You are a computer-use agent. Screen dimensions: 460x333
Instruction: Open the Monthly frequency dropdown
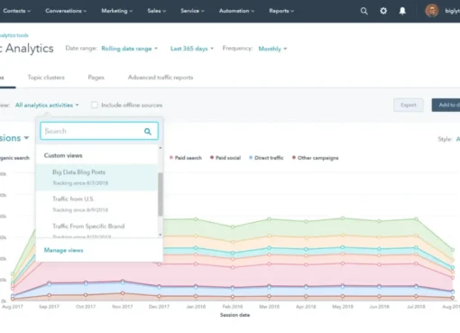point(272,49)
